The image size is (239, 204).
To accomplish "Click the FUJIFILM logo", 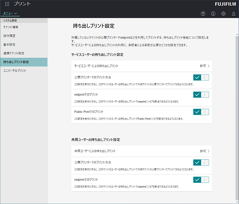I will [225, 4].
